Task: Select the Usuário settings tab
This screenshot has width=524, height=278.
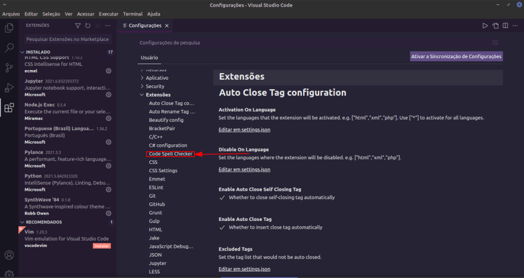Action: click(x=149, y=58)
